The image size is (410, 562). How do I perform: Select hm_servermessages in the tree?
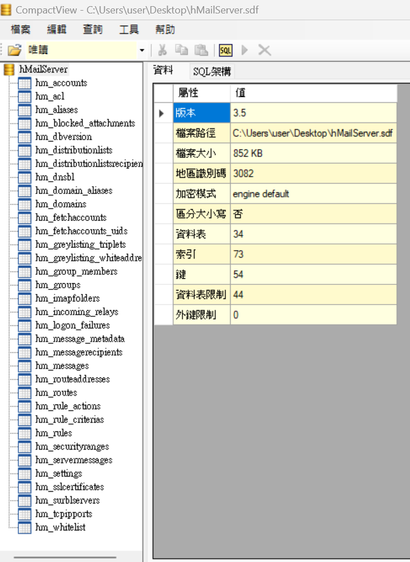[74, 460]
